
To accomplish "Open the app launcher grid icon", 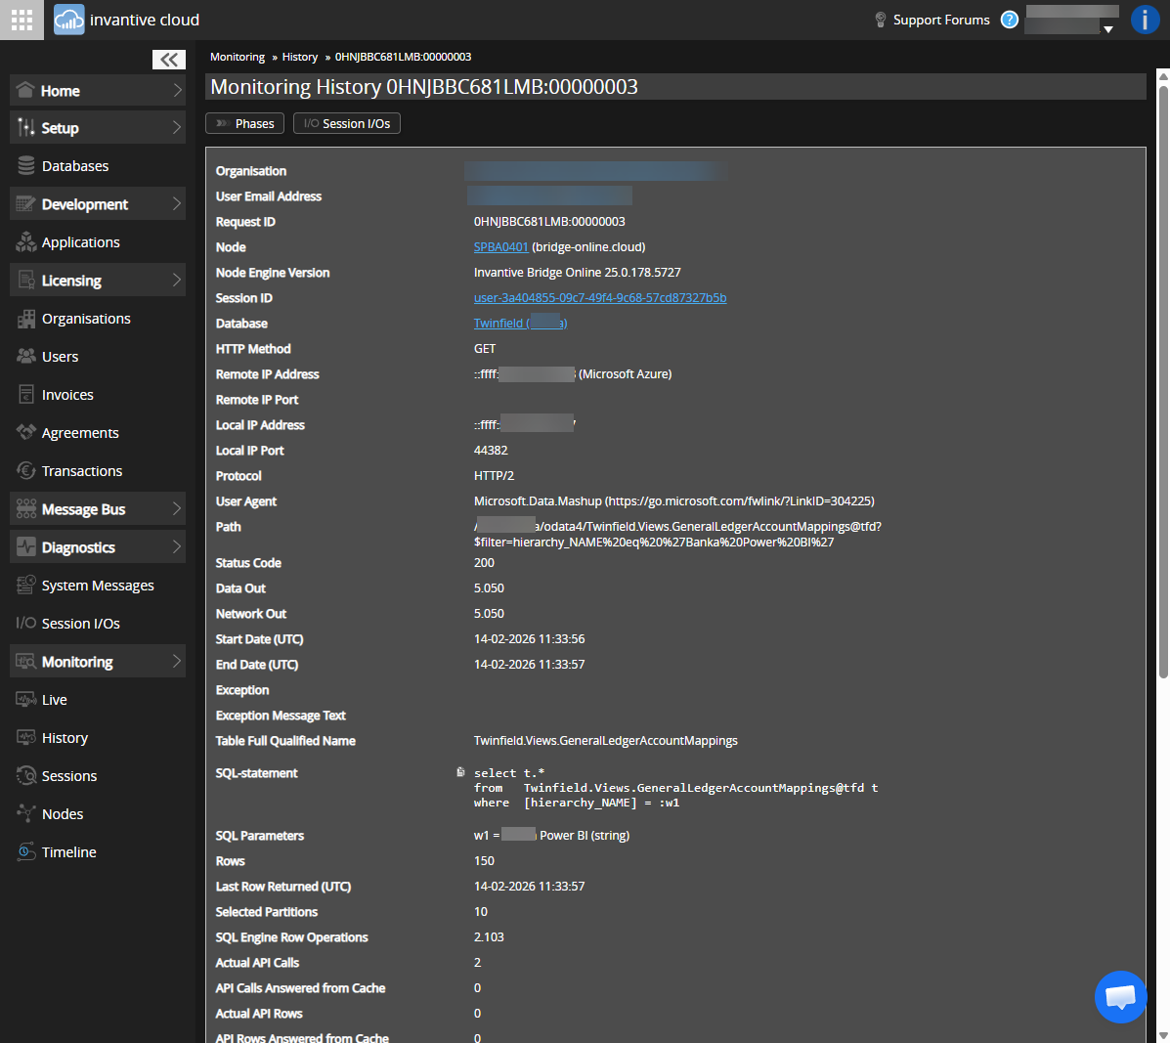I will coord(22,20).
